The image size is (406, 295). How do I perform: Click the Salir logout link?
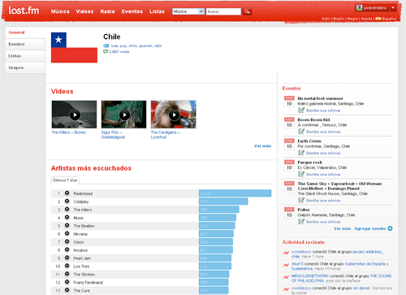click(x=326, y=19)
